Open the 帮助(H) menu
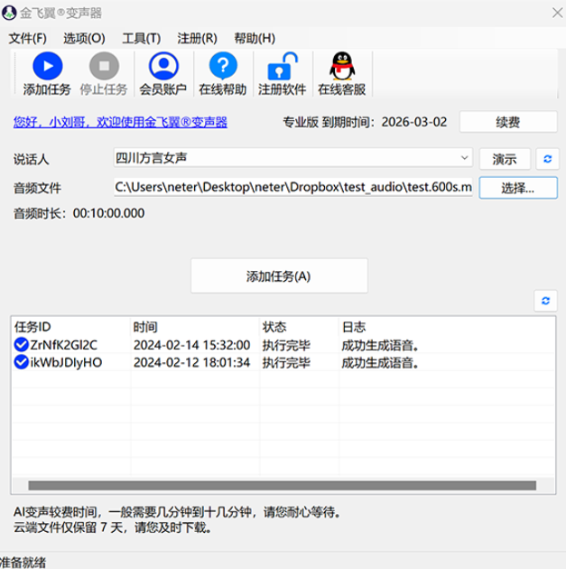The image size is (566, 569). coord(255,38)
